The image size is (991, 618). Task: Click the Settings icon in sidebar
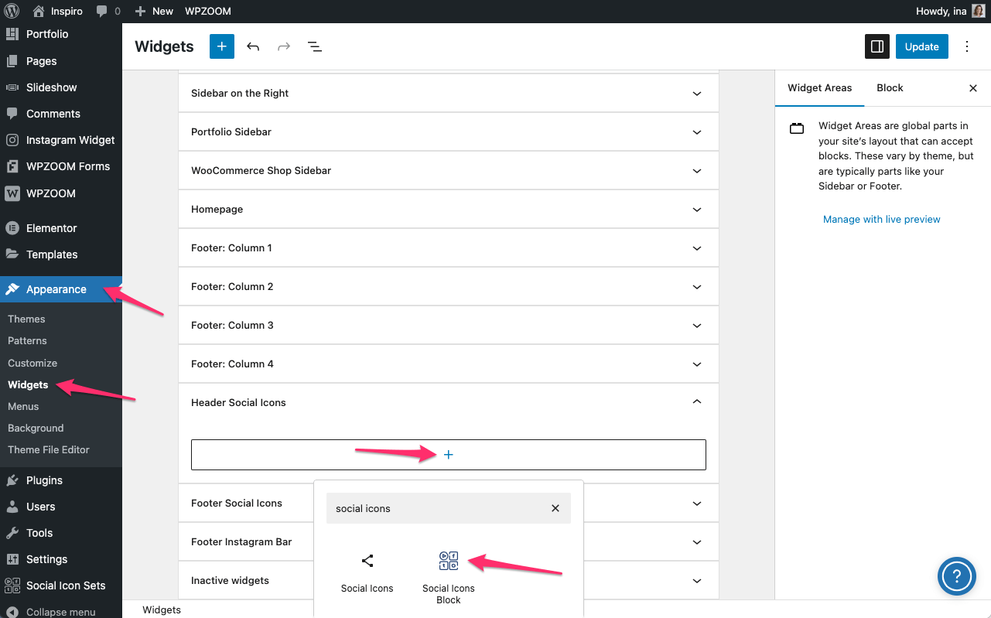point(12,559)
